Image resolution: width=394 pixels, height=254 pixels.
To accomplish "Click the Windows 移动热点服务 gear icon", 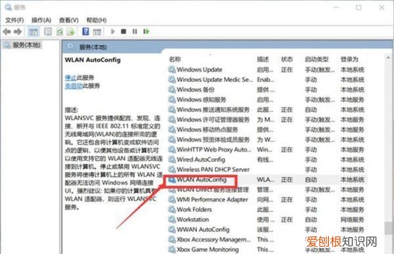I will pyautogui.click(x=172, y=130).
